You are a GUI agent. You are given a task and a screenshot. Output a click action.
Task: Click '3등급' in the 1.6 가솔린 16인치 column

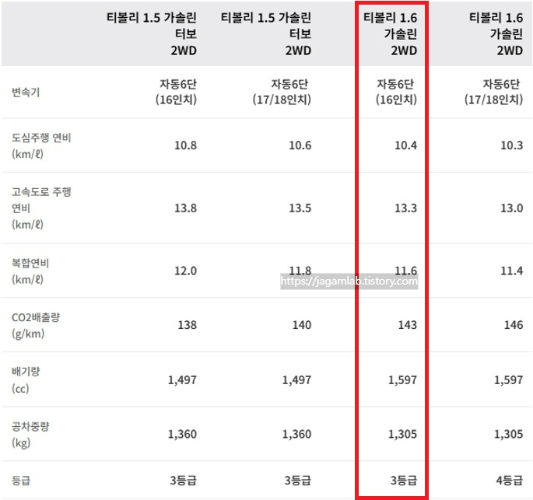click(404, 481)
